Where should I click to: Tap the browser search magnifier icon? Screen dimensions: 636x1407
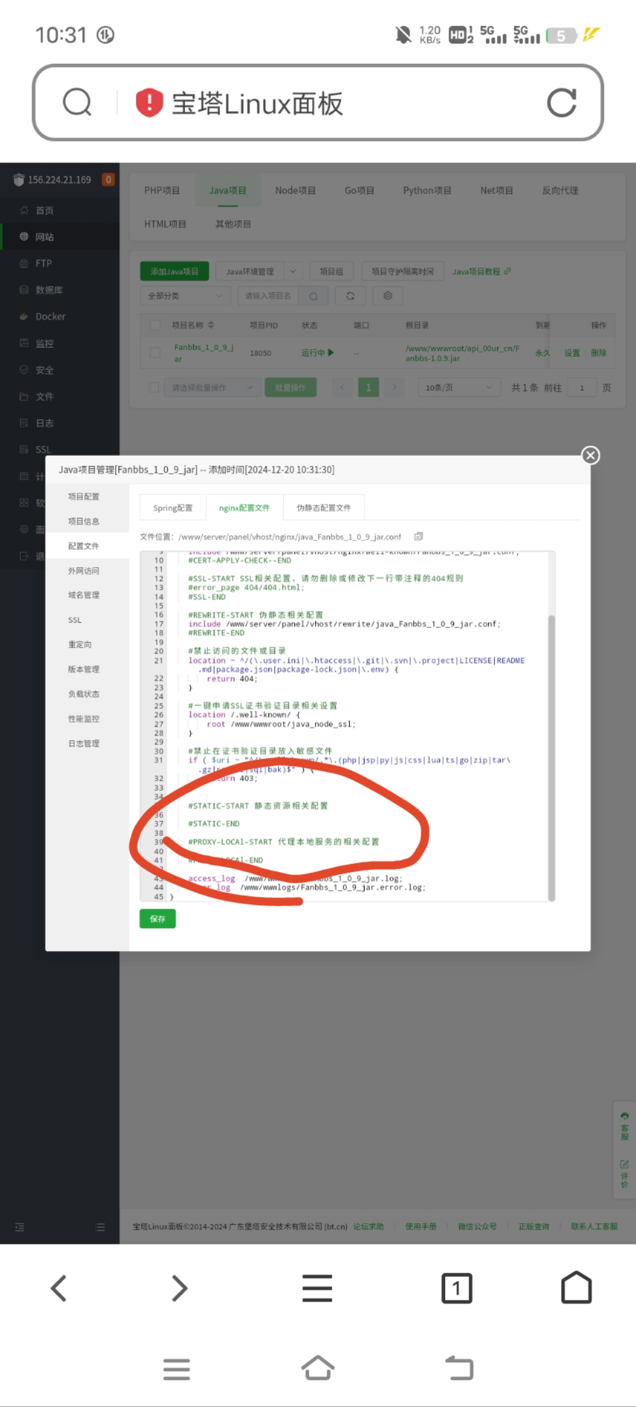coord(77,102)
